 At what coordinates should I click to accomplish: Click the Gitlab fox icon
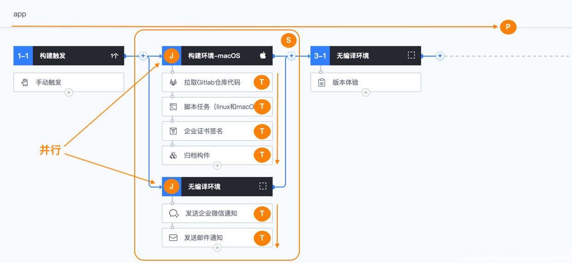pyautogui.click(x=173, y=82)
